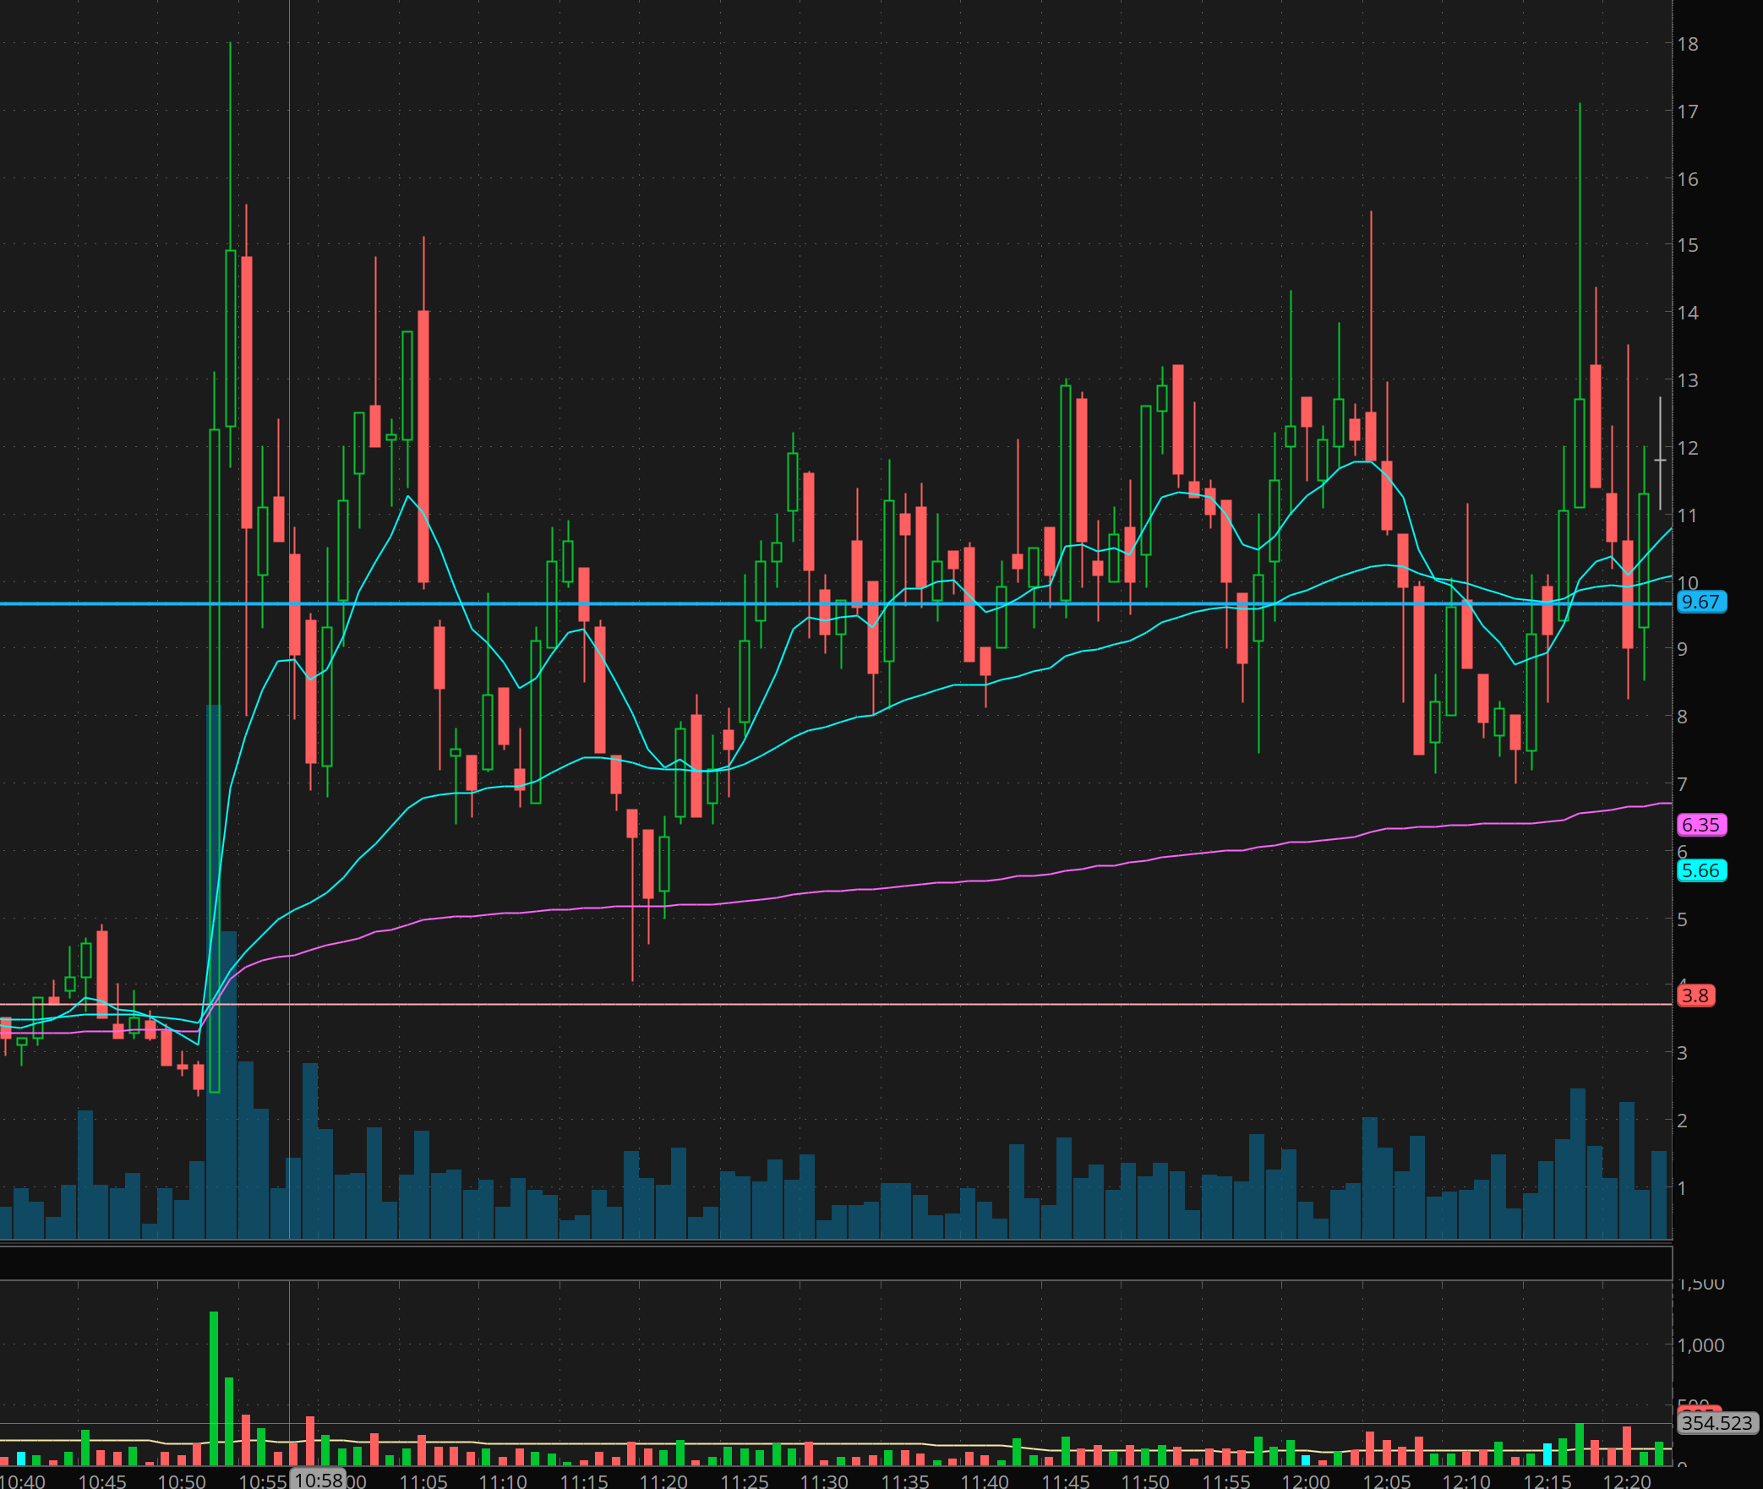Screen dimensions: 1763x1489
Task: Click the 12:00 label on time axis
Action: point(1306,1481)
